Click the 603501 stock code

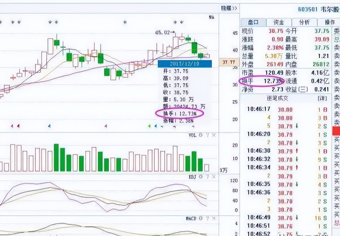[308, 9]
